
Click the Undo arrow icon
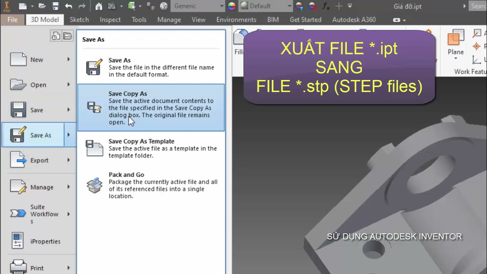click(68, 6)
